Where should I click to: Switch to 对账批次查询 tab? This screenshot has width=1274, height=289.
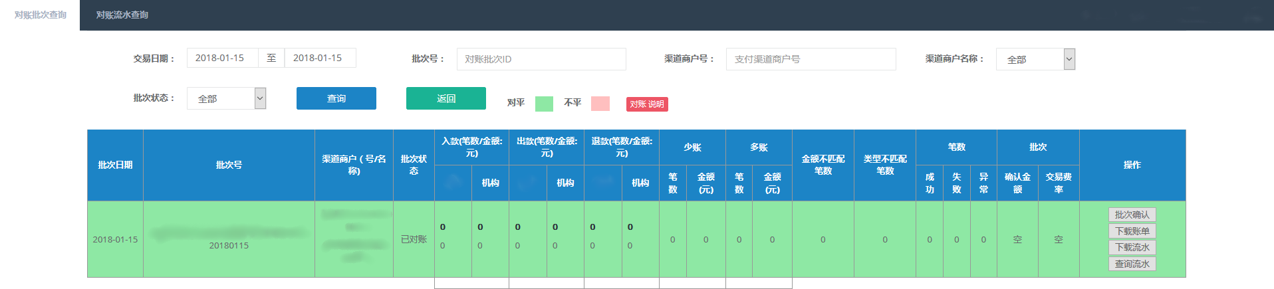click(40, 15)
